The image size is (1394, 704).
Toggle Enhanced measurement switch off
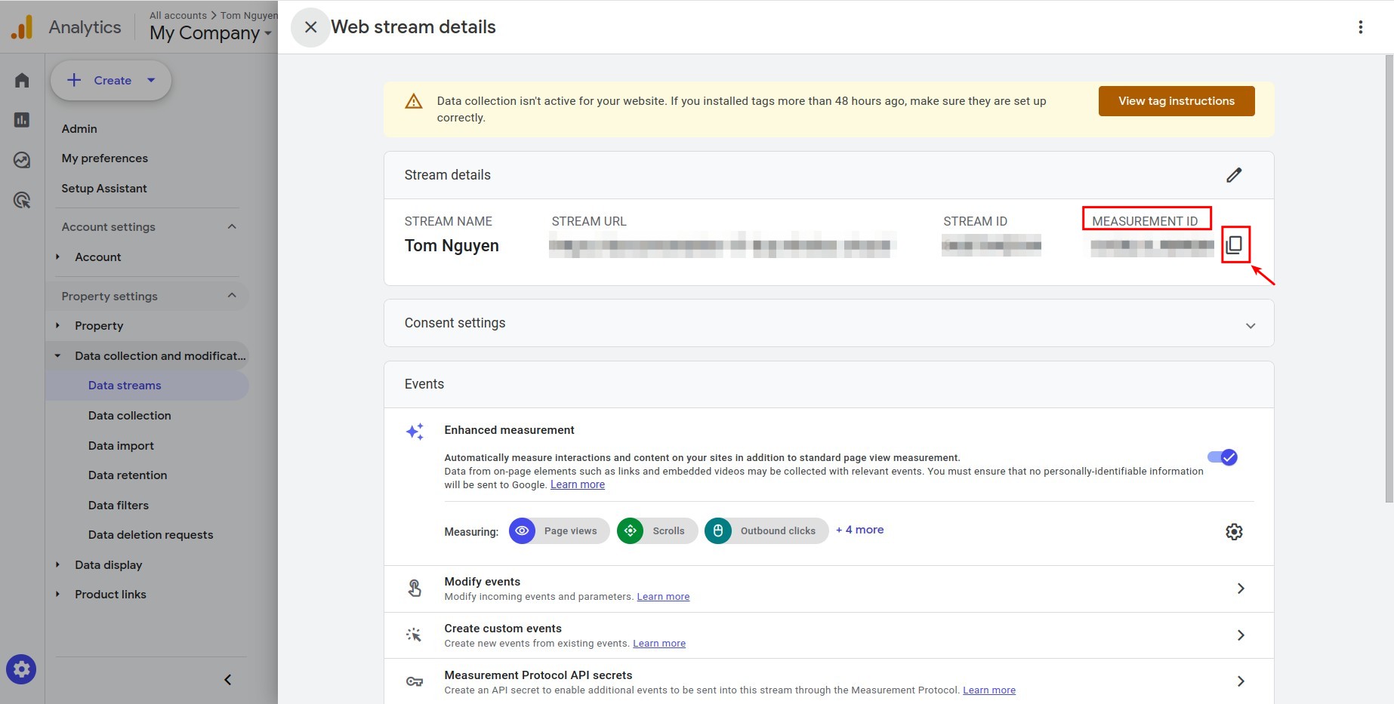click(x=1222, y=457)
